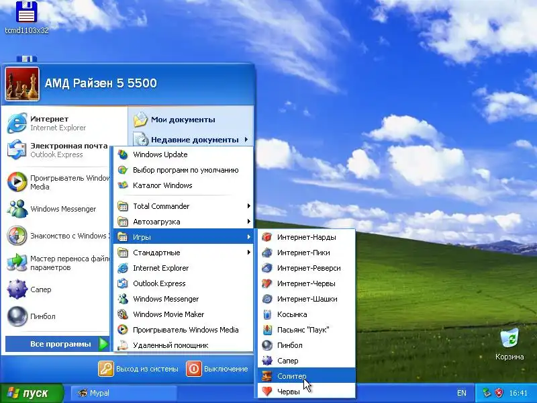Click the Все программы green arrow
The image size is (537, 403).
tap(103, 344)
